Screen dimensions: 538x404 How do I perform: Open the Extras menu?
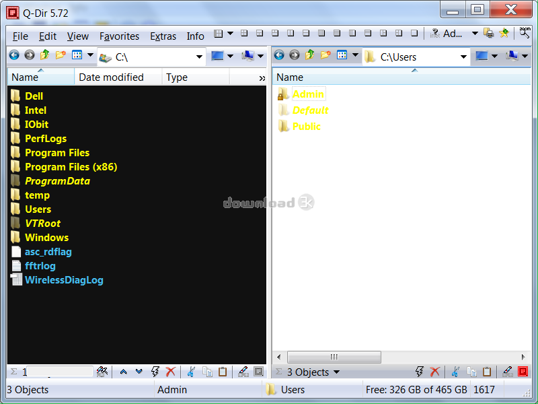point(163,36)
